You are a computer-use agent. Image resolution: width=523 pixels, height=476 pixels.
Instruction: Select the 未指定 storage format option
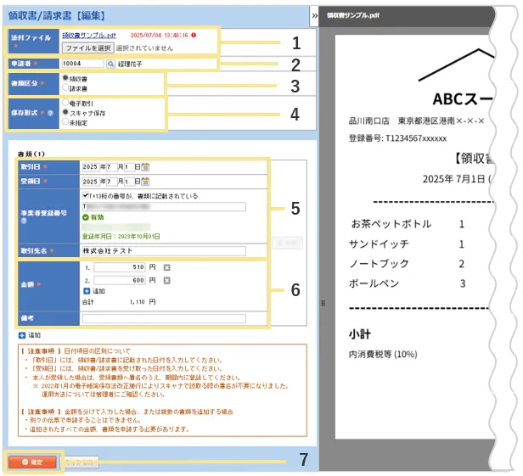[66, 121]
